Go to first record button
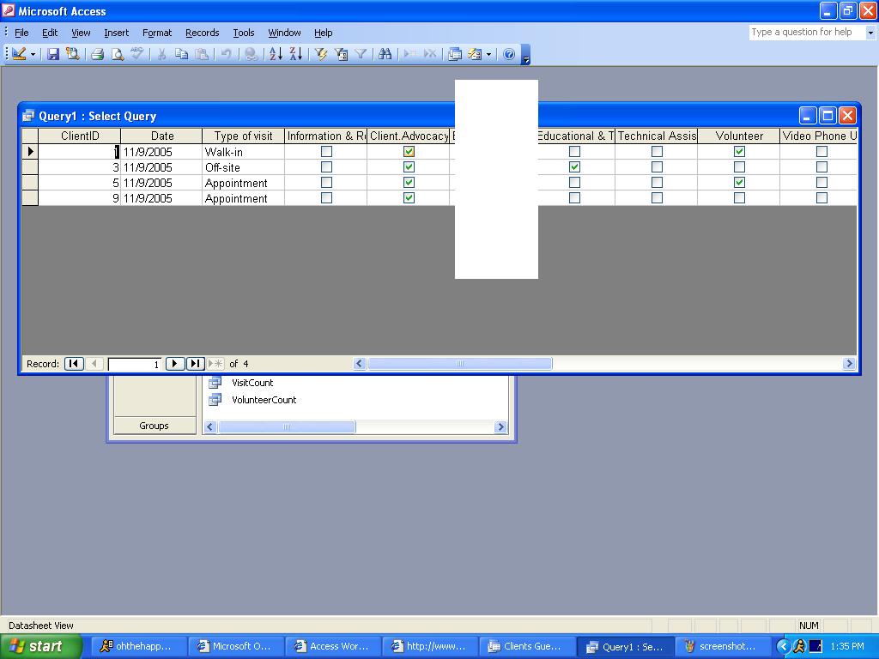The width and height of the screenshot is (879, 659). coord(74,364)
